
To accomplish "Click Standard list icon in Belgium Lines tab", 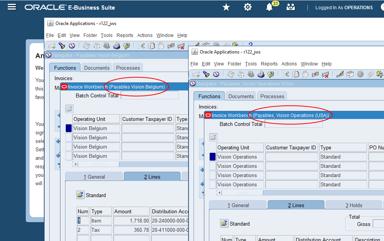I will (80, 195).
